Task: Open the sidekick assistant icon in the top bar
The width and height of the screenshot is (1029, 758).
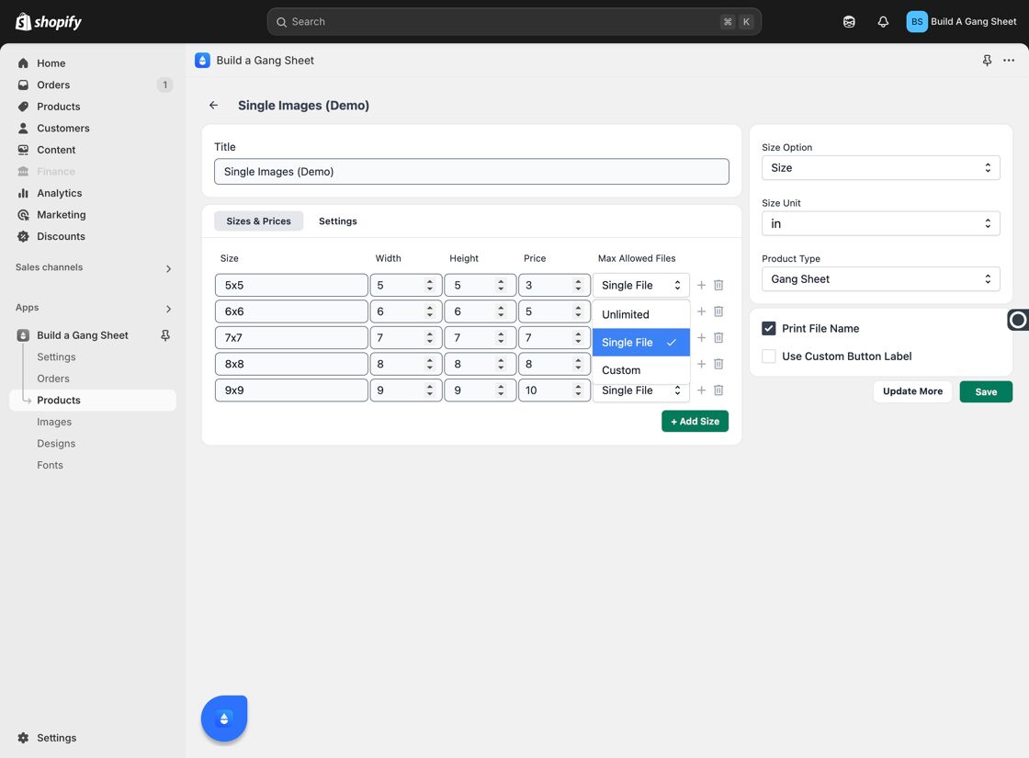Action: pyautogui.click(x=849, y=22)
